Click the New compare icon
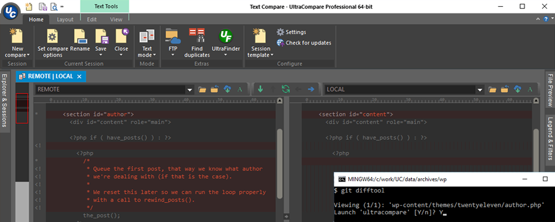The height and width of the screenshot is (222, 555). tap(17, 37)
